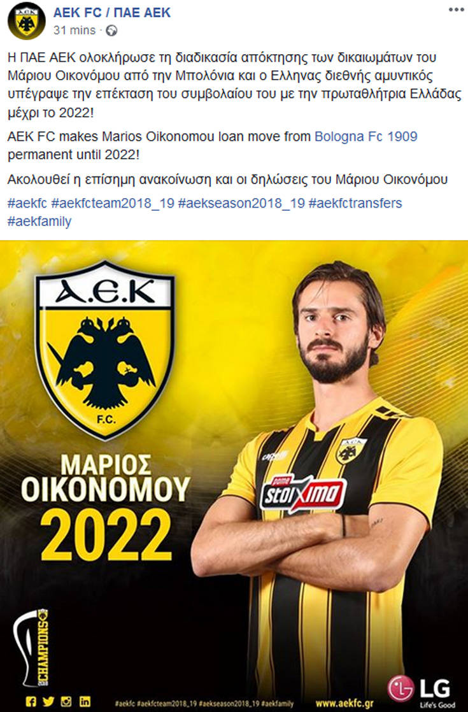Open the #aekfcteam2018_19 hashtag

click(113, 203)
